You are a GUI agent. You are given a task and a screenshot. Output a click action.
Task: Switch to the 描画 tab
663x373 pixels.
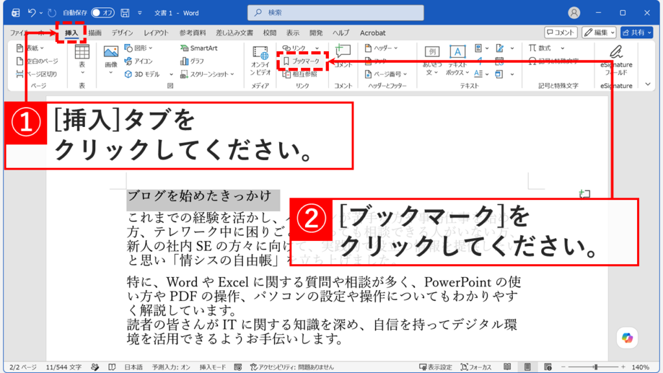click(x=95, y=32)
